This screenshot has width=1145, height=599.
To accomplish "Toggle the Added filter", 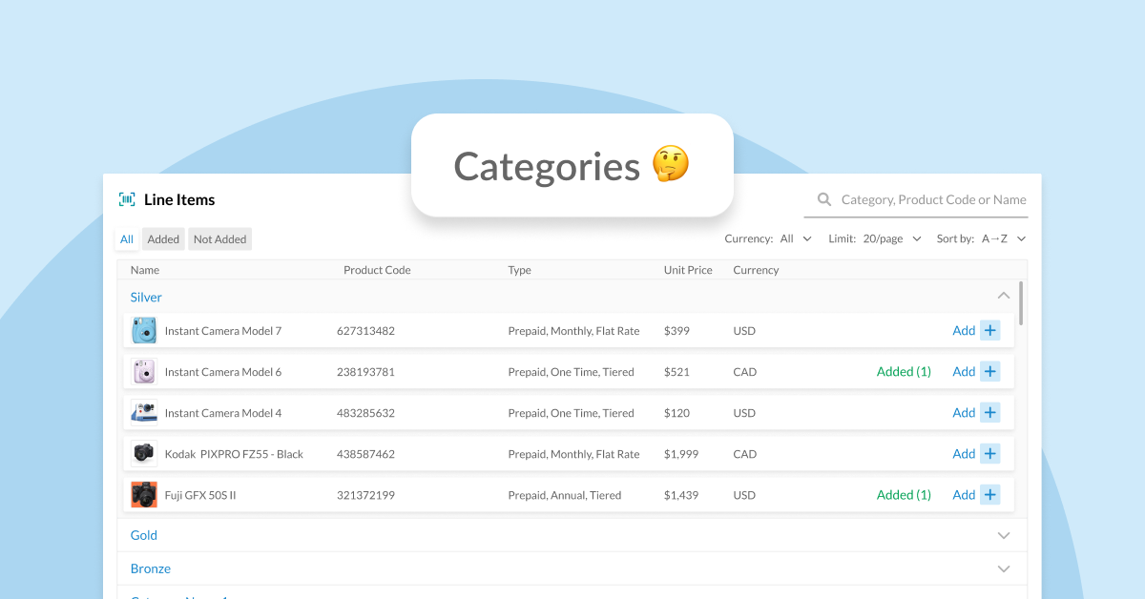I will coord(162,238).
